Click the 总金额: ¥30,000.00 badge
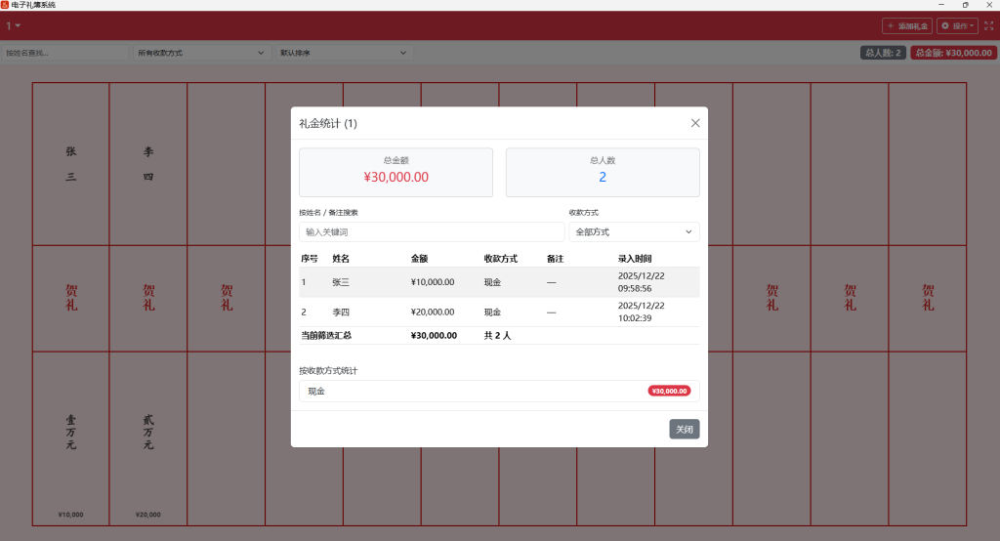The image size is (1000, 541). tap(953, 53)
